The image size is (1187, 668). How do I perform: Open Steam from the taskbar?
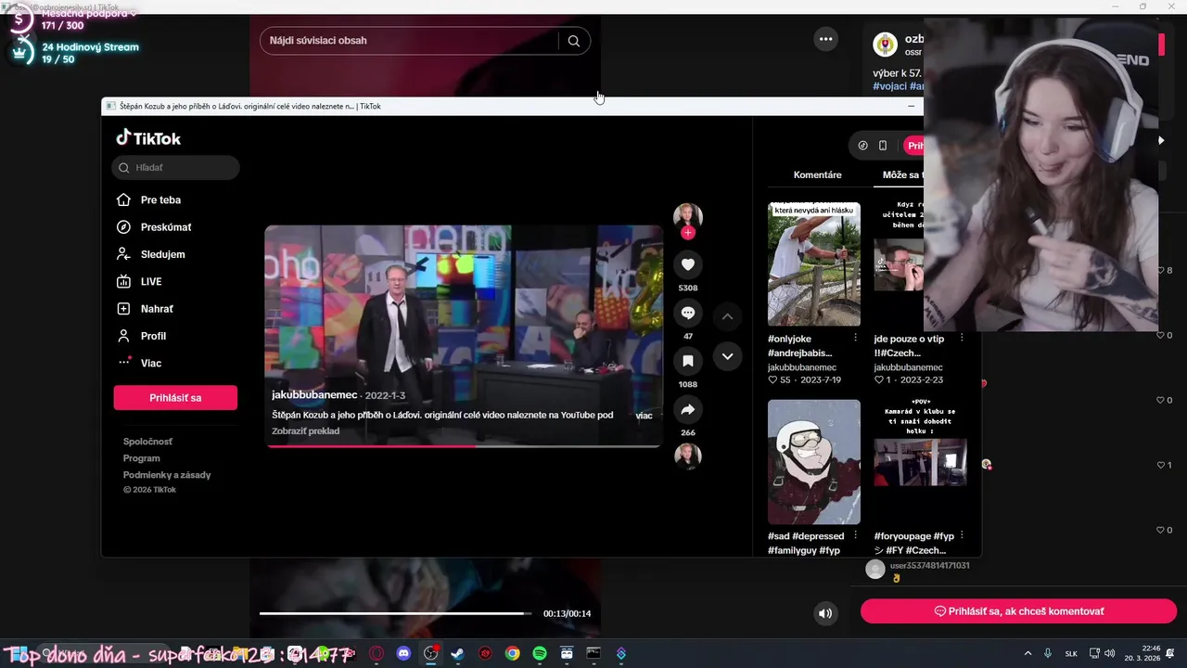(457, 653)
